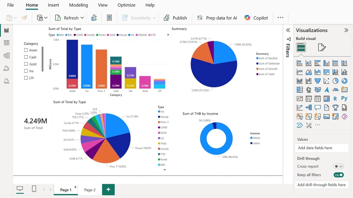Check the Gold category checkbox
Image resolution: width=353 pixels, height=198 pixels.
click(x=26, y=64)
